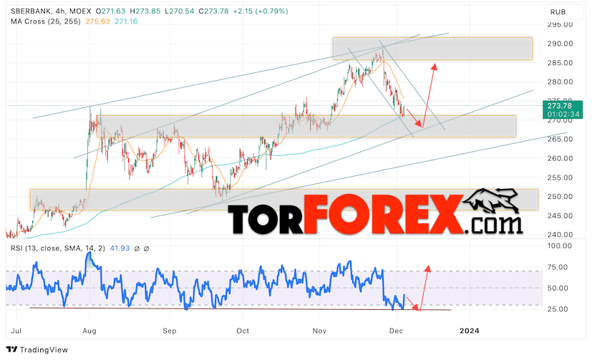Click the 240.00 price scale label
Image resolution: width=592 pixels, height=360 pixels.
tap(561, 235)
